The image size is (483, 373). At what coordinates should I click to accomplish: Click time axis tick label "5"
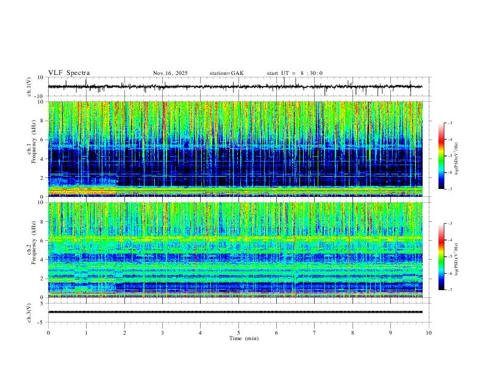click(x=238, y=333)
